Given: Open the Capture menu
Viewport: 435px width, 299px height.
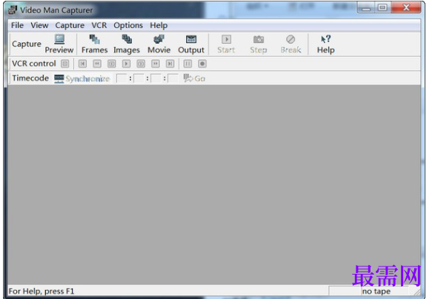Looking at the screenshot, I should pyautogui.click(x=70, y=25).
